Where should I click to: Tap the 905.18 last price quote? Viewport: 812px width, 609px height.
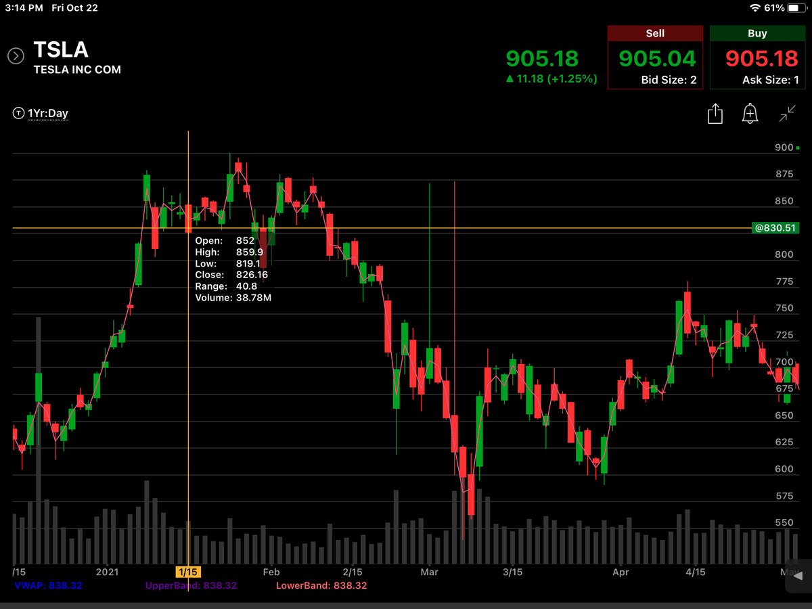pos(542,58)
